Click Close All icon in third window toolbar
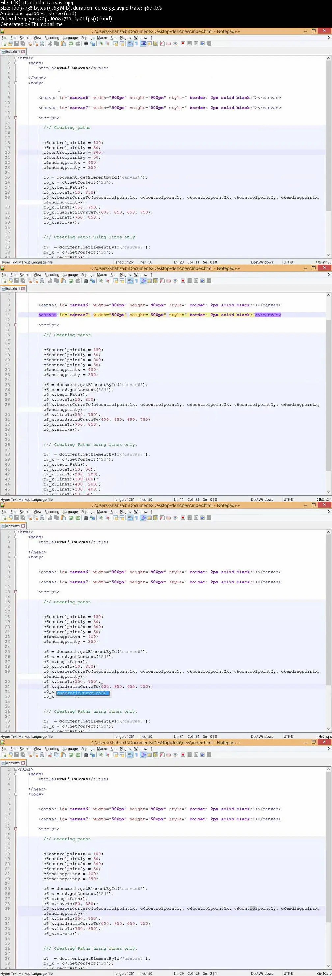 pyautogui.click(x=35, y=518)
